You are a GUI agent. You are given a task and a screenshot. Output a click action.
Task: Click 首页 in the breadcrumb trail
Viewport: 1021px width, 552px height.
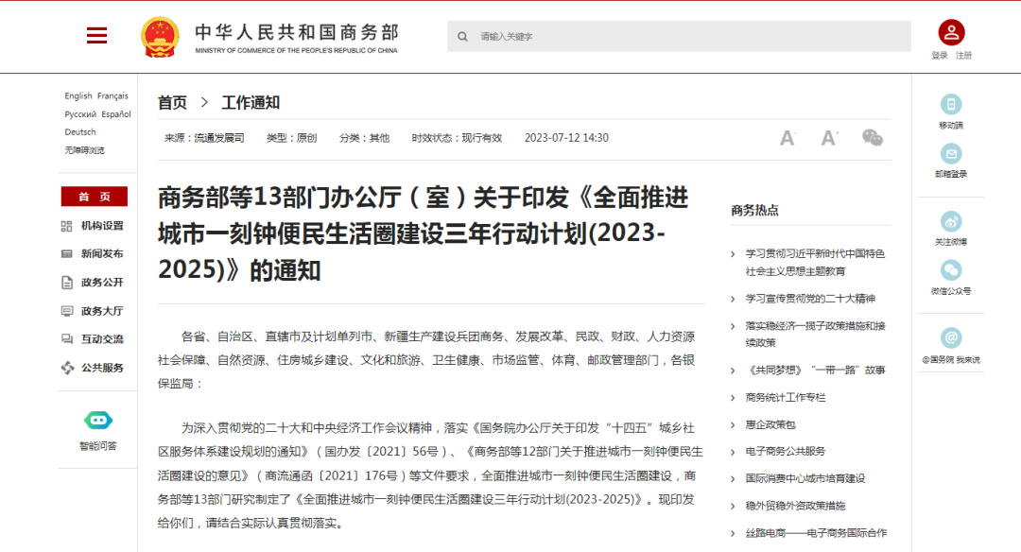[x=171, y=101]
